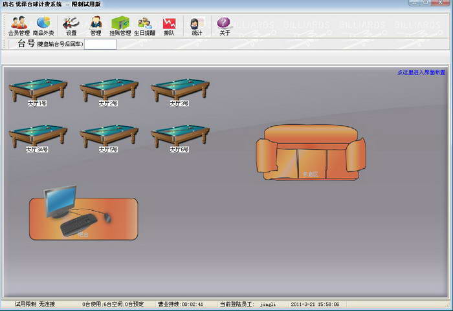The image size is (453, 311).
Task: Open 挂账管理 credit account icon
Action: (120, 26)
